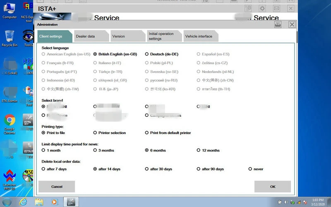
Task: Choose Print to file printing type
Action: tap(53, 132)
